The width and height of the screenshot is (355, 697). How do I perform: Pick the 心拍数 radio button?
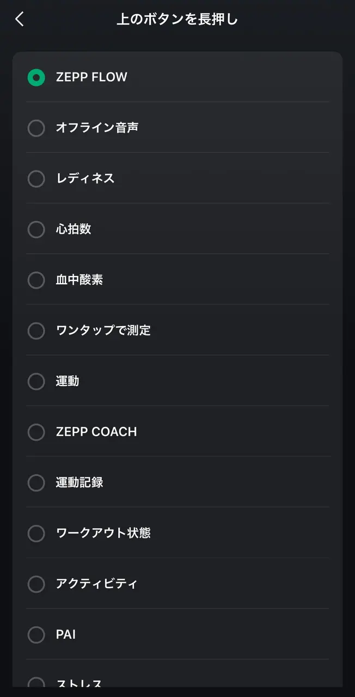(x=36, y=229)
